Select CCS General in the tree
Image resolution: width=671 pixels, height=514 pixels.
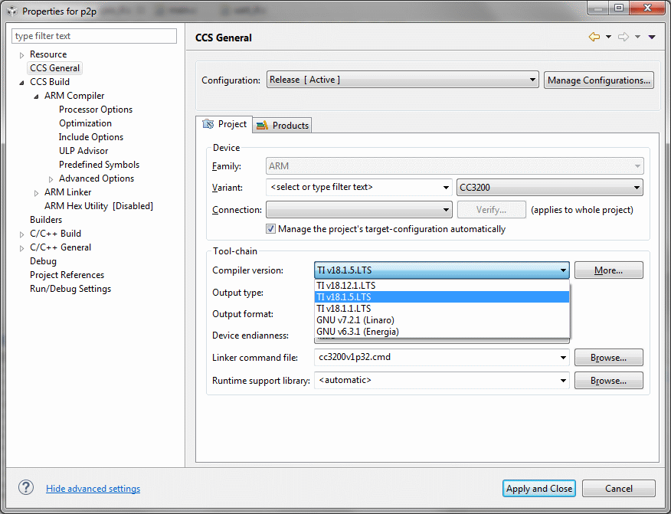(x=55, y=68)
